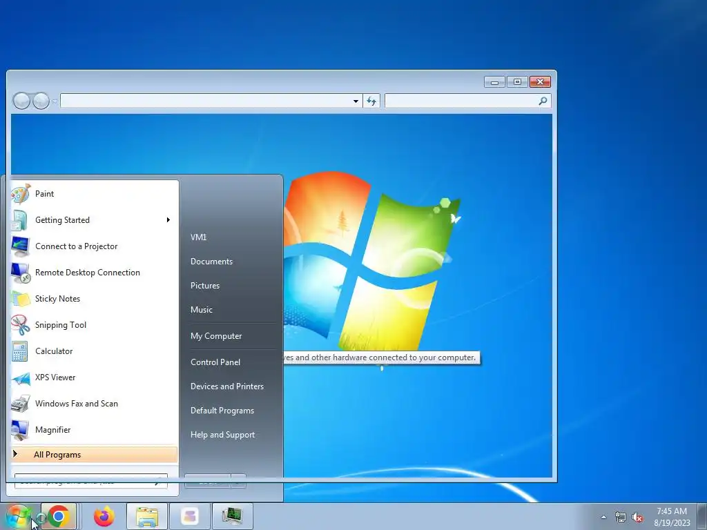Open Remote Desktop Connection icon
Screen dimensions: 707x530
[x=20, y=273]
